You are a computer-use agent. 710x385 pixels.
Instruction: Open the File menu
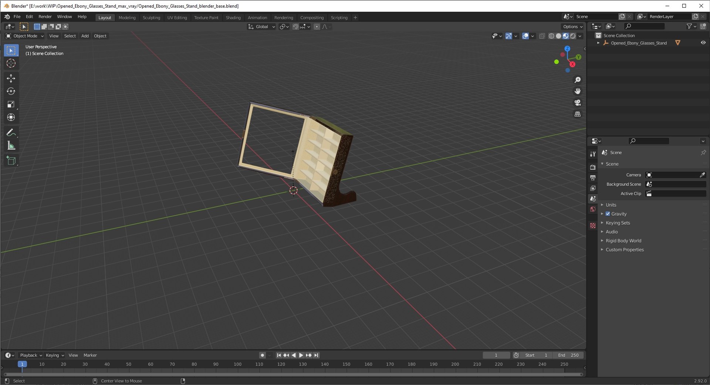17,17
